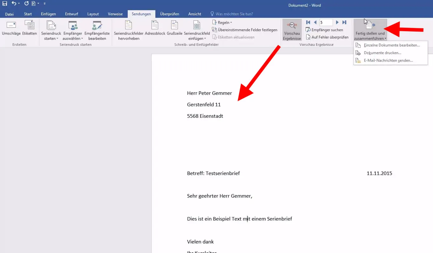Go to the next record
The image size is (433, 253).
pos(337,22)
